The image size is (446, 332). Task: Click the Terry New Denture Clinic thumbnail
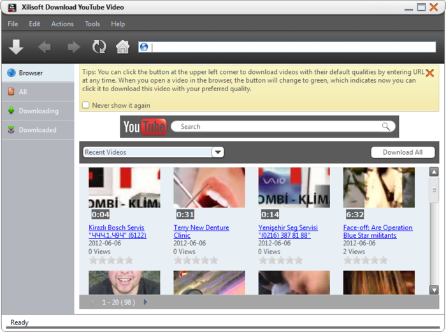[209, 187]
